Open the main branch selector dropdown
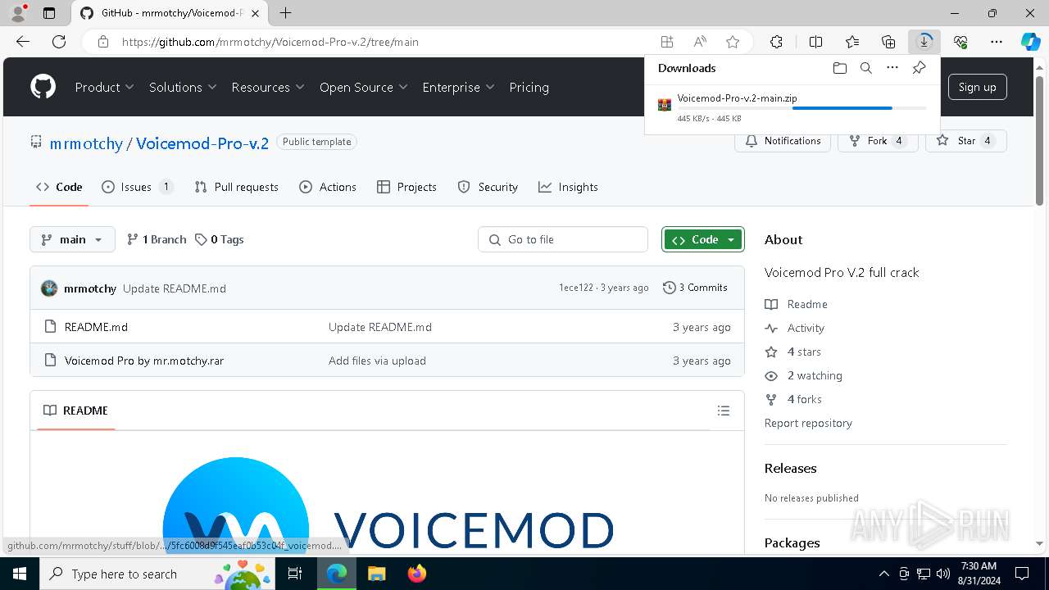The width and height of the screenshot is (1049, 590). (72, 239)
